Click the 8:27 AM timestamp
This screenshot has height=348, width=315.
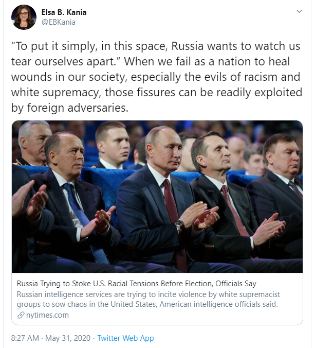pyautogui.click(x=25, y=338)
